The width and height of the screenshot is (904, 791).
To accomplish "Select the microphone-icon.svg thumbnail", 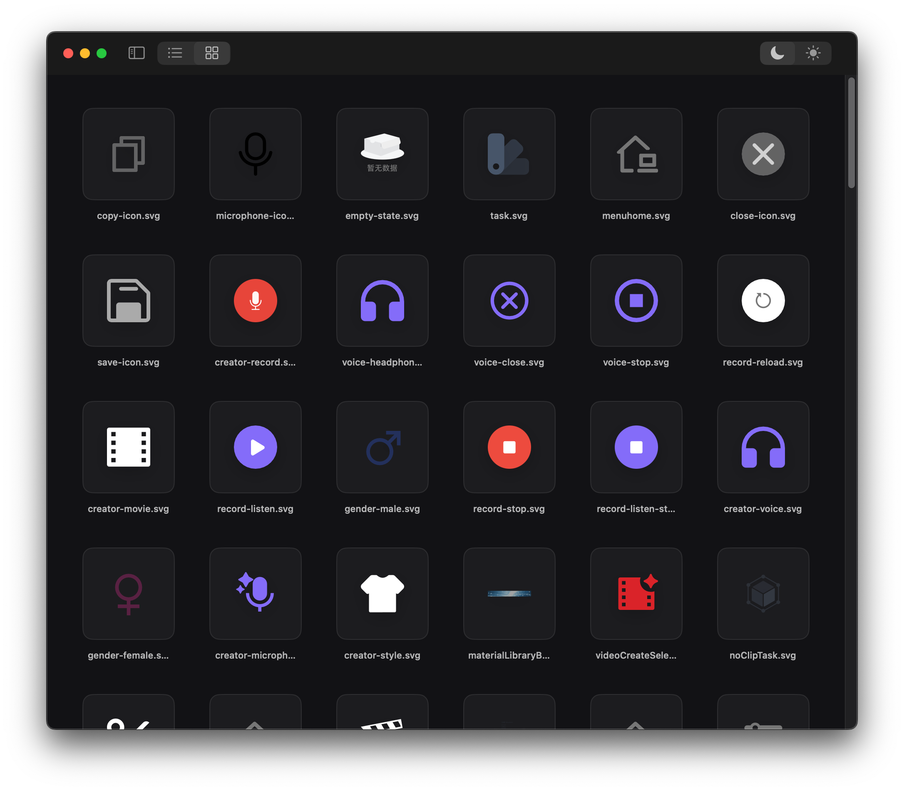I will click(256, 154).
